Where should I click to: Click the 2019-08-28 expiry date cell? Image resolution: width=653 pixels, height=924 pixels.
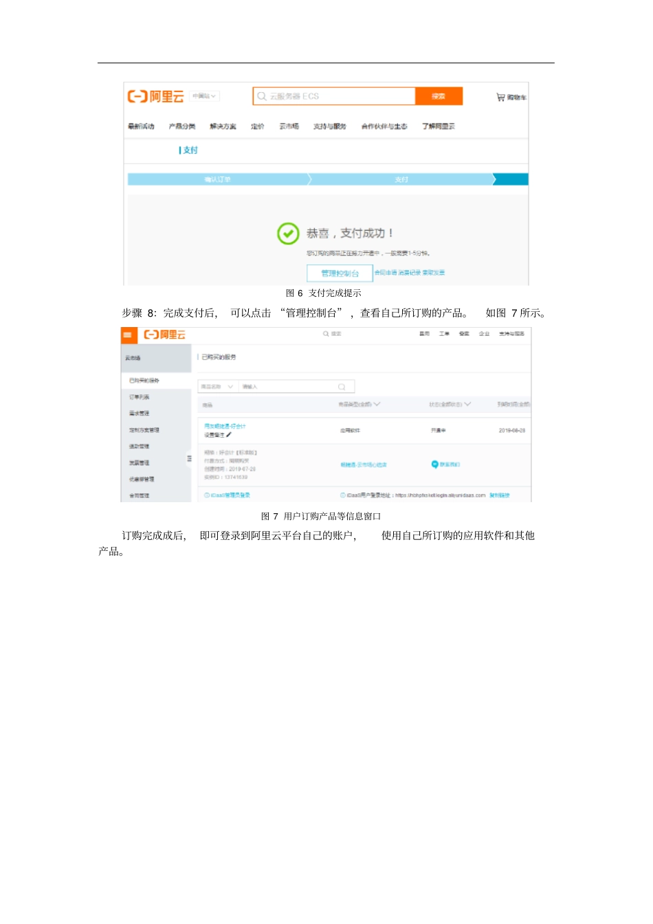(512, 431)
